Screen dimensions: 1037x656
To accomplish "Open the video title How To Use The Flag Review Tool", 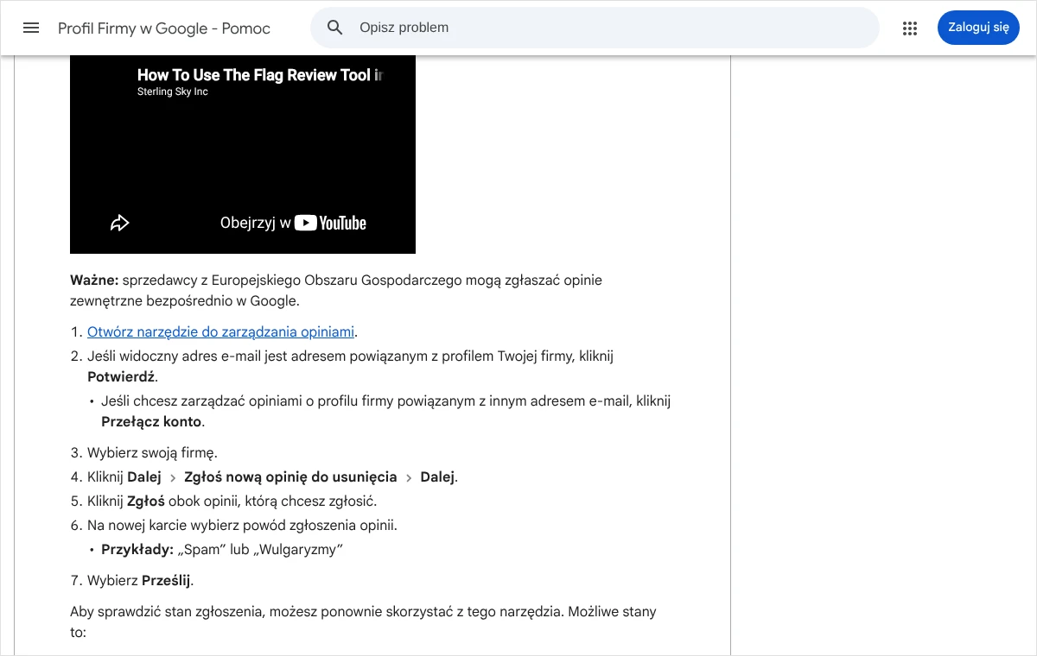I will (x=259, y=75).
